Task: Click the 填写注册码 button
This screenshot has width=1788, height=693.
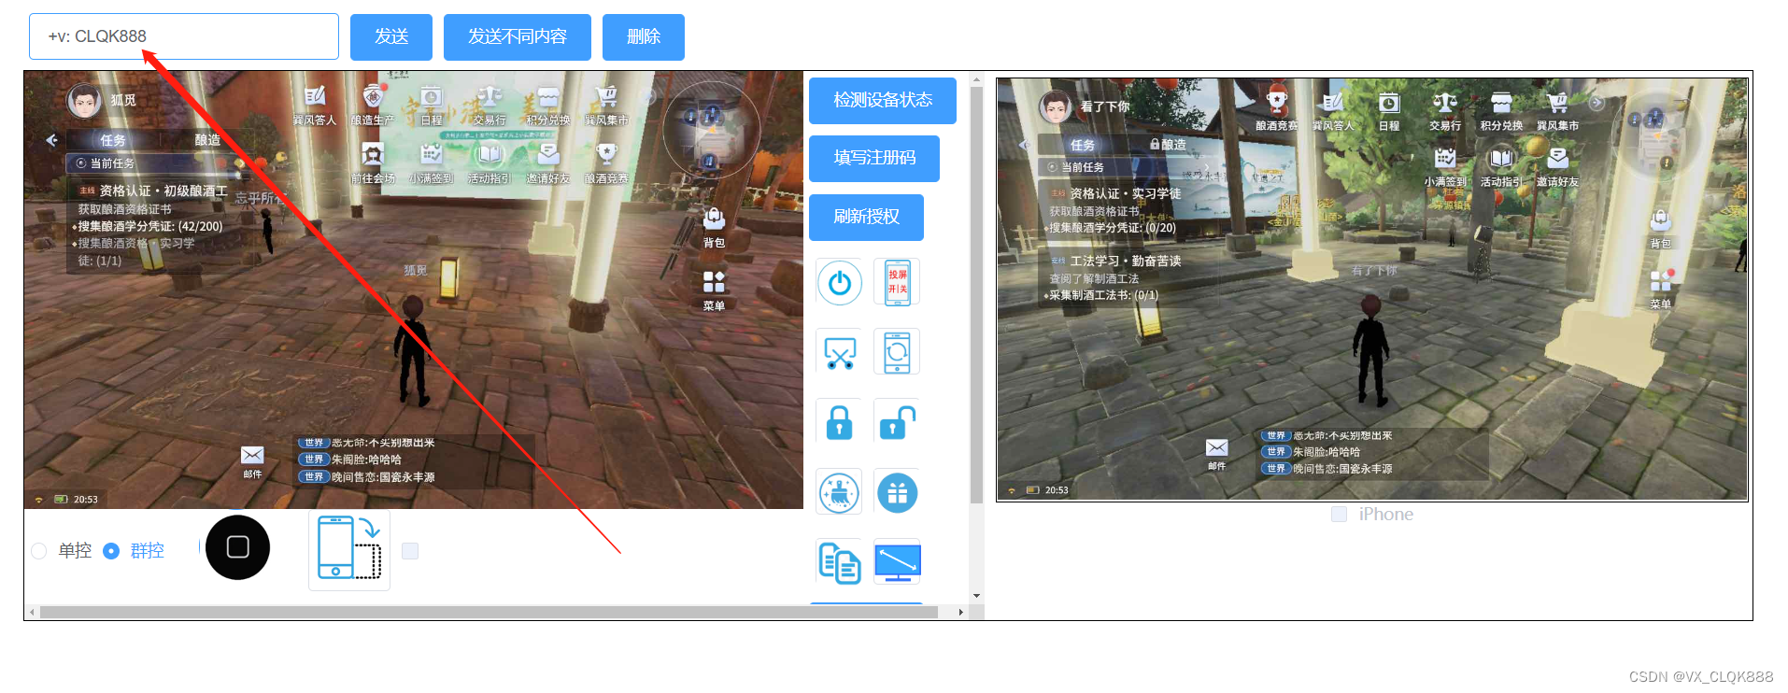Action: pyautogui.click(x=874, y=159)
